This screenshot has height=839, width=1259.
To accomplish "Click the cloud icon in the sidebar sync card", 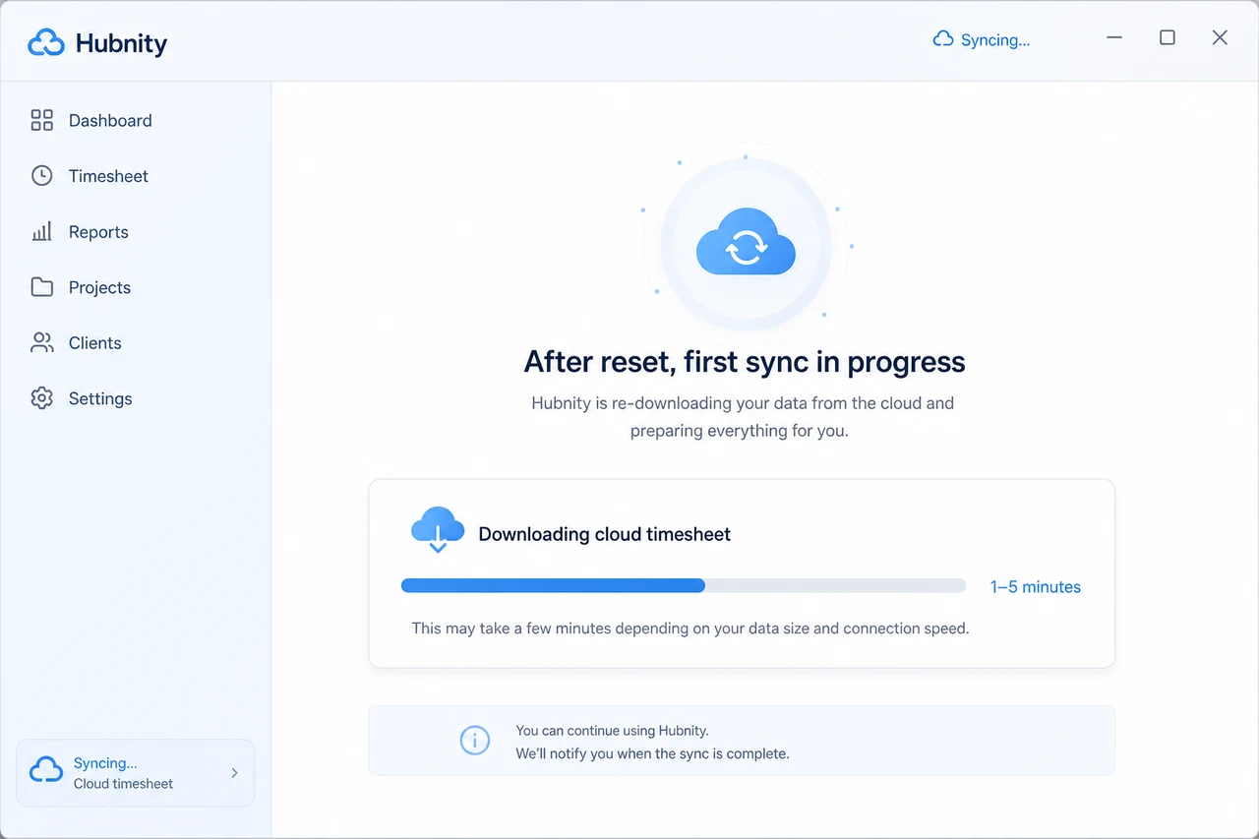I will click(x=46, y=769).
